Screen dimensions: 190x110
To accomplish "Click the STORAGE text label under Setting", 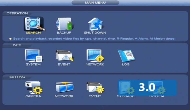I will (126, 96).
